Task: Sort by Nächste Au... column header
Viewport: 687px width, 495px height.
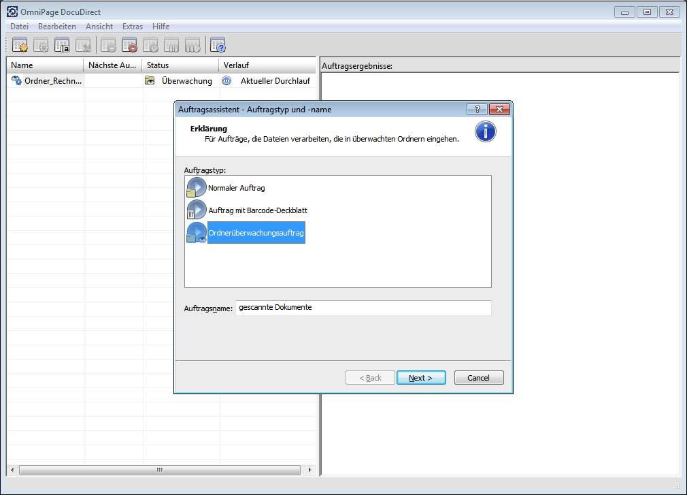Action: pos(113,65)
